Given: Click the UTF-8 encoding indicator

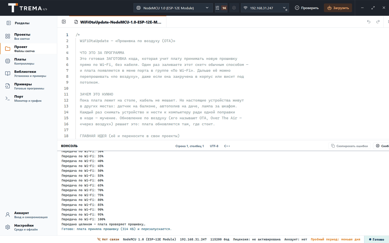Looking at the screenshot, I should [x=214, y=146].
